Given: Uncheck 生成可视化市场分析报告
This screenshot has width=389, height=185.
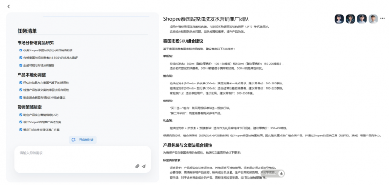Looking at the screenshot, I should (21, 65).
